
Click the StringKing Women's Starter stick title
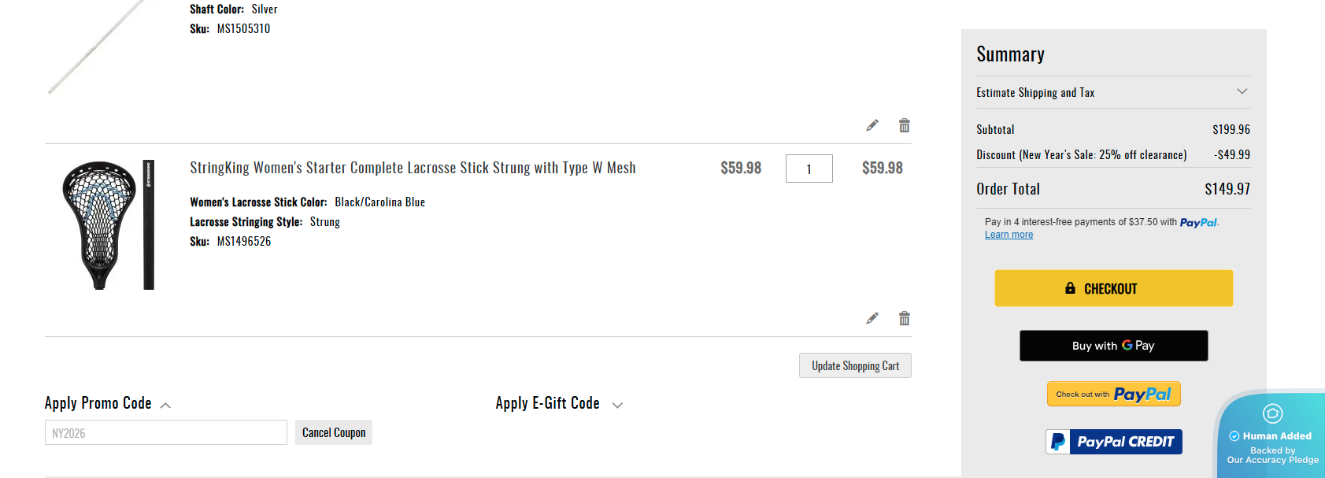[x=413, y=168]
